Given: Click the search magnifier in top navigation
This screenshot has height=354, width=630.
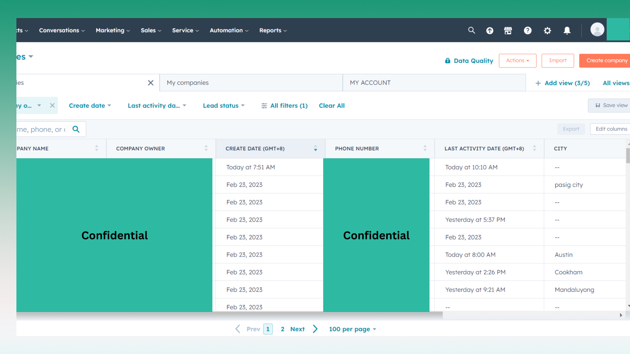Looking at the screenshot, I should [x=472, y=30].
